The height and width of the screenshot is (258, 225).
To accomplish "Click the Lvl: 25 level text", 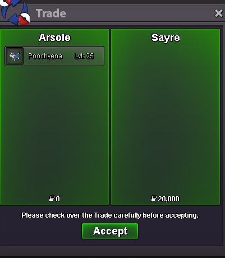I will [84, 56].
